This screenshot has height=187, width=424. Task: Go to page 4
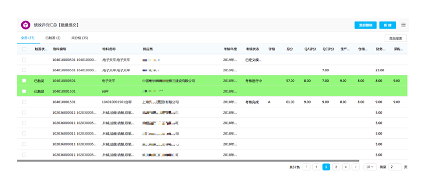(346, 167)
